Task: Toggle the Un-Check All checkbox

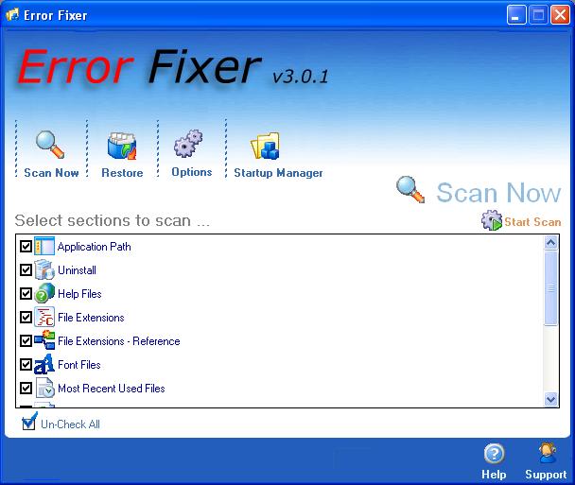Action: click(x=28, y=423)
